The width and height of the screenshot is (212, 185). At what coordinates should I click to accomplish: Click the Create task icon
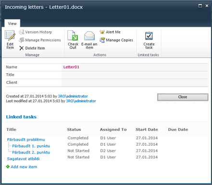149,36
